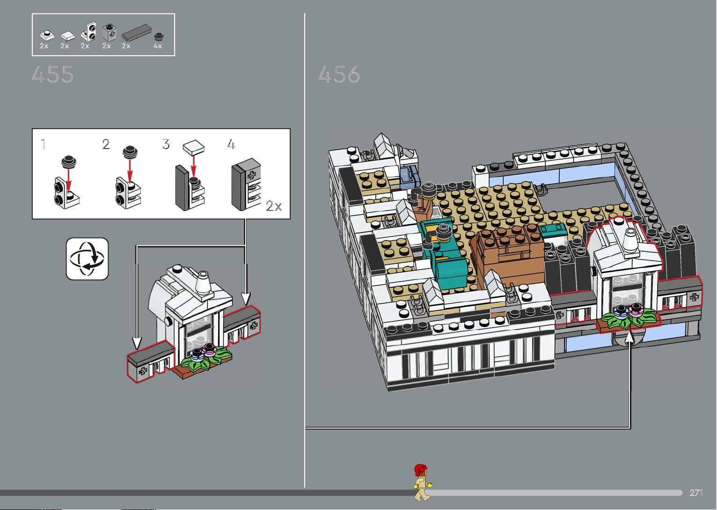Screen dimensions: 717x510
Task: Click the pink flower on step 455 planter
Action: click(x=211, y=350)
